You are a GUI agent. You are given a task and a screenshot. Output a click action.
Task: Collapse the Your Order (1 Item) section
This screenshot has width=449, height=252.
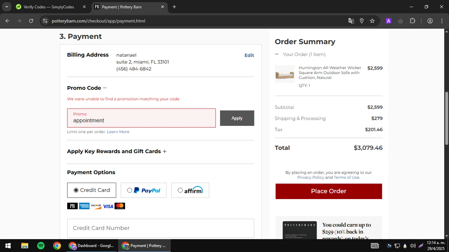coord(277,54)
